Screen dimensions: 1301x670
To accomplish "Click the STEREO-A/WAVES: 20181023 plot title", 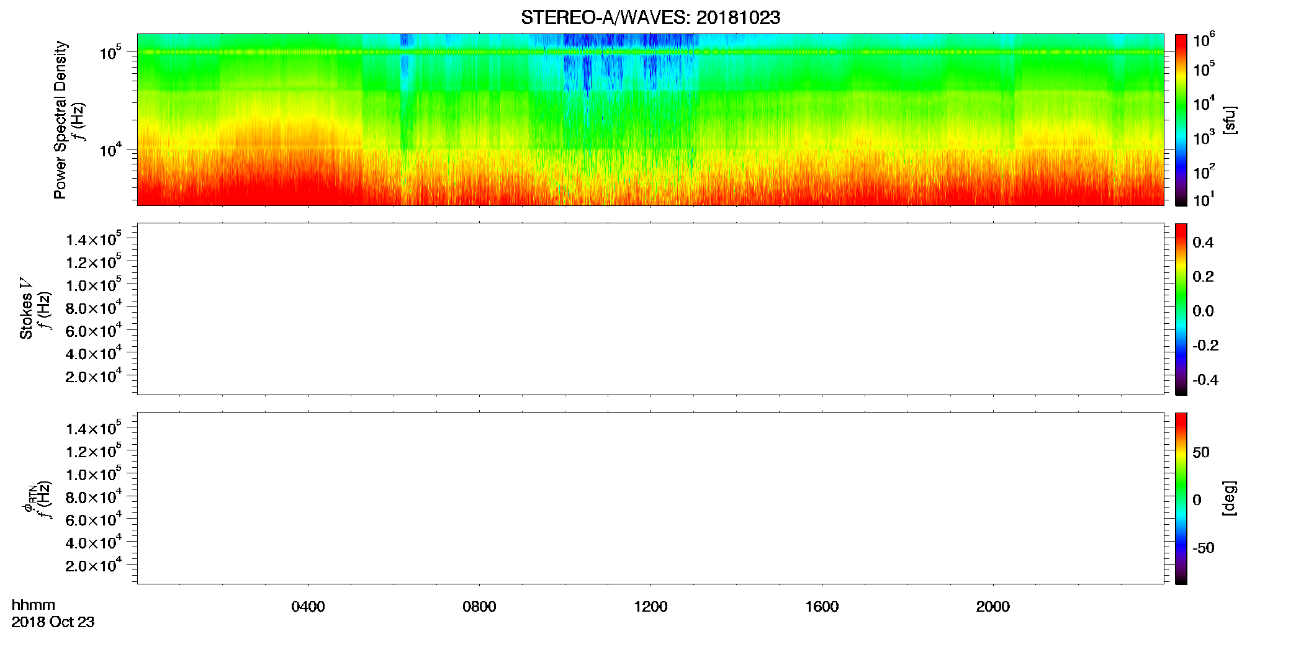I will pyautogui.click(x=650, y=17).
